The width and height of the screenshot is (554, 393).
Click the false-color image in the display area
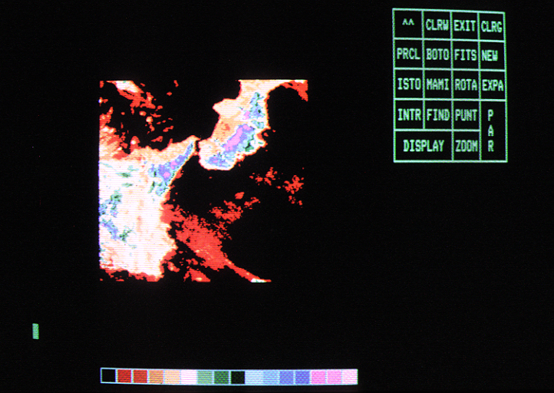(x=203, y=180)
